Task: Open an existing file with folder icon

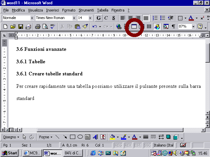Action: tap(13, 27)
